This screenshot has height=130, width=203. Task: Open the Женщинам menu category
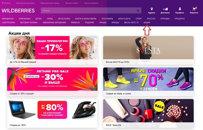[x=8, y=19]
